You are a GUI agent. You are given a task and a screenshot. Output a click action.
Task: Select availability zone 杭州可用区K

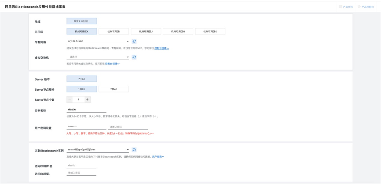82,32
